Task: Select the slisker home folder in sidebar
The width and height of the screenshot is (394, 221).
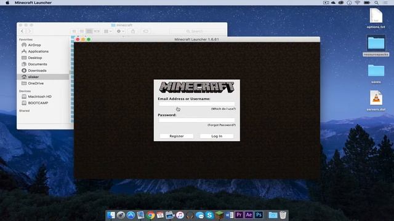Action: point(42,77)
